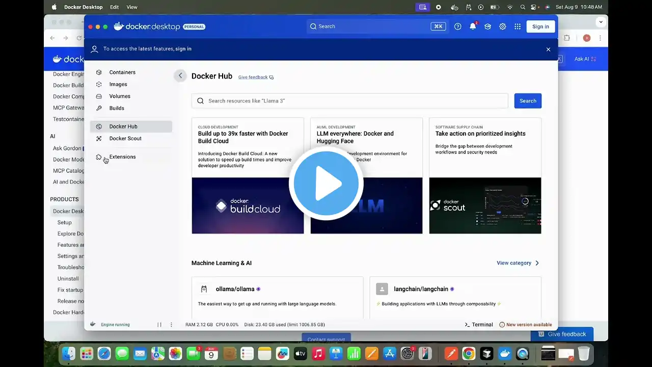Open the Terminal from the status bar
Viewport: 652px width, 367px height.
(x=479, y=325)
